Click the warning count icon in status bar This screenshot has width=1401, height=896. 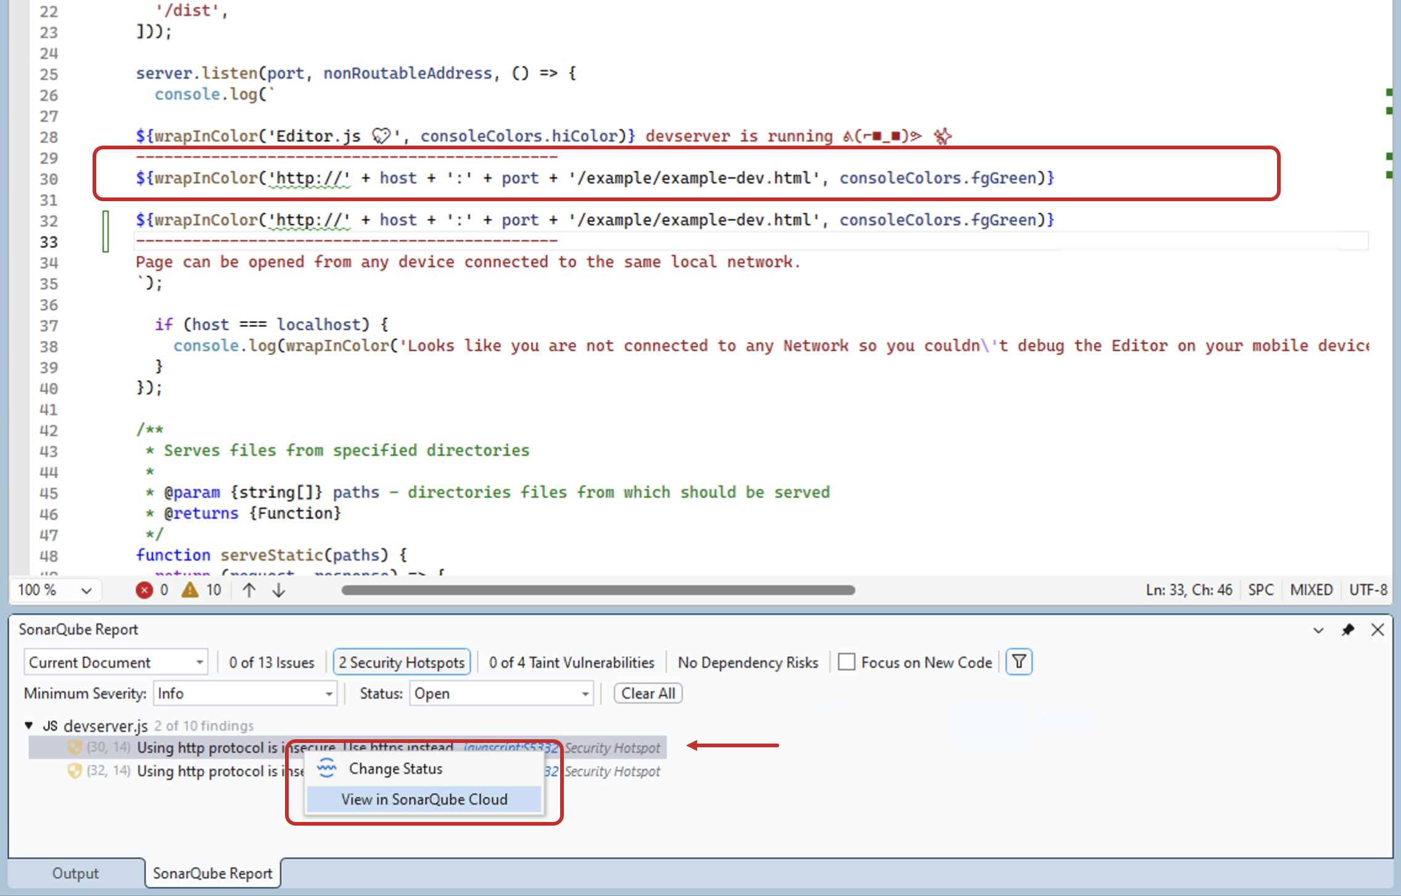coord(191,590)
